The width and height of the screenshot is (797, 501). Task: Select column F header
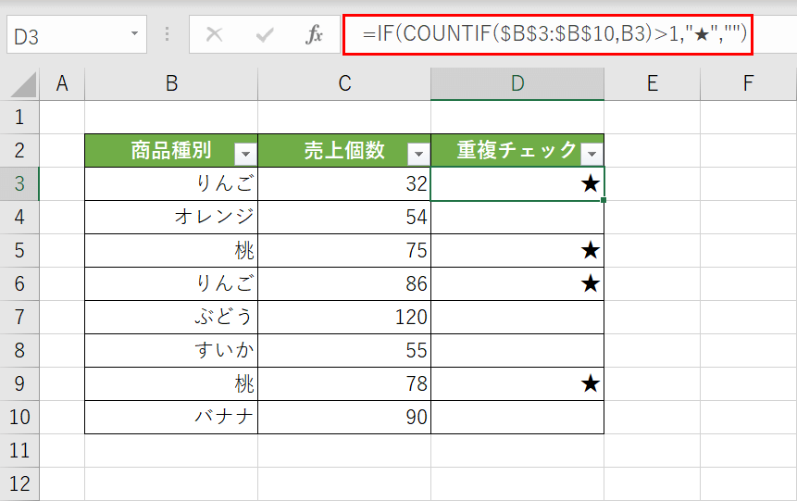pos(748,83)
